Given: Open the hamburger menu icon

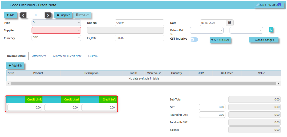Looking at the screenshot, I should 5,5.
